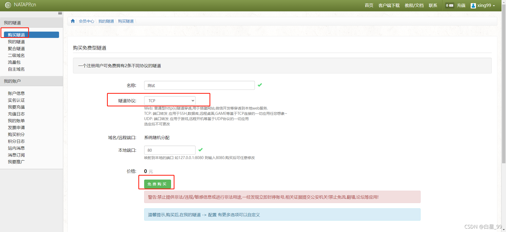Open 客户端下载 in top navigation
Viewport: 506px width, 232px height.
pyautogui.click(x=389, y=6)
